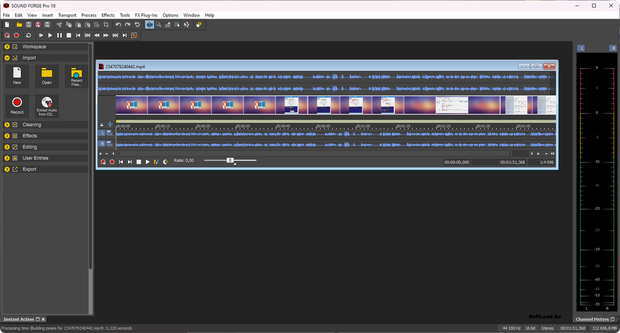Screen dimensions: 620x333
Task: Click Play in the data window transport
Action: point(148,162)
